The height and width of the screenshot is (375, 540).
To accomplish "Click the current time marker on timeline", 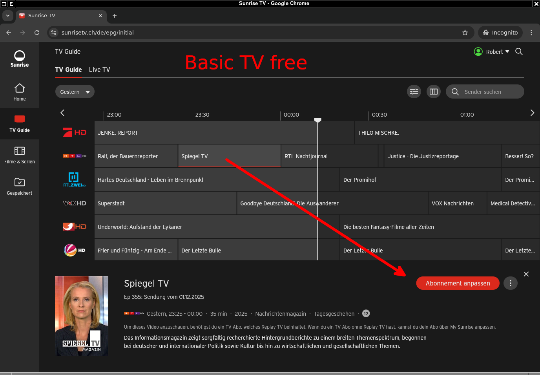I will [318, 120].
